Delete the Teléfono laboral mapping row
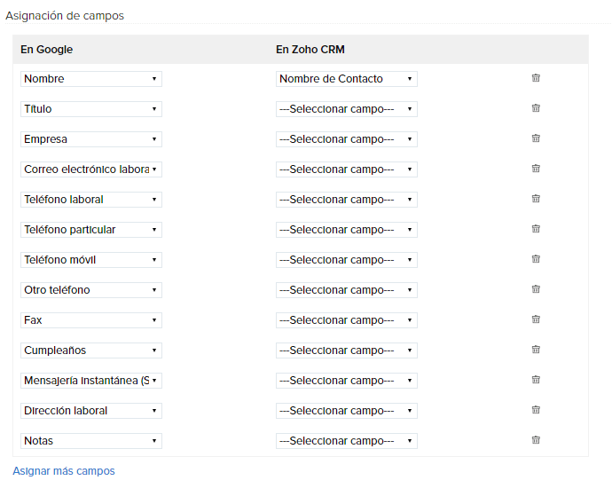The height and width of the screenshot is (504, 612). (536, 199)
